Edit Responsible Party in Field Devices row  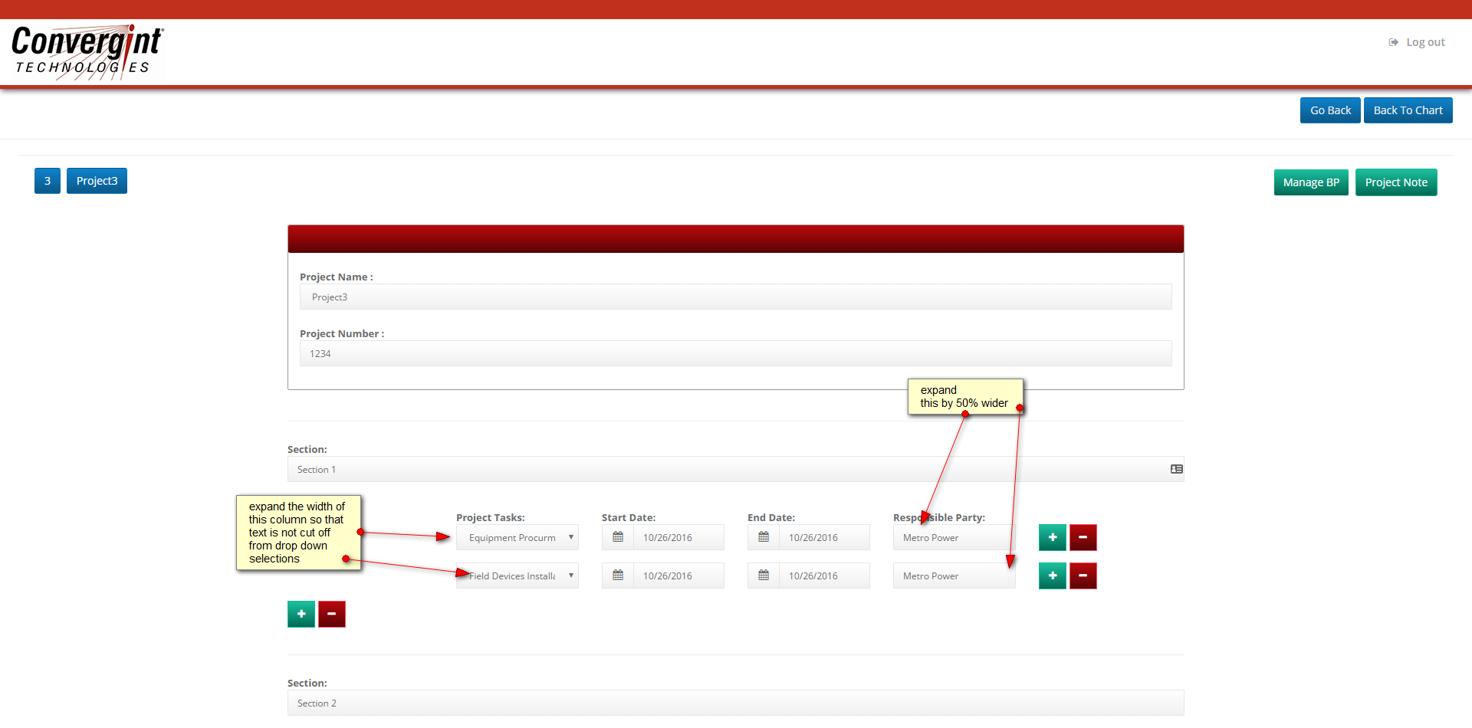955,576
